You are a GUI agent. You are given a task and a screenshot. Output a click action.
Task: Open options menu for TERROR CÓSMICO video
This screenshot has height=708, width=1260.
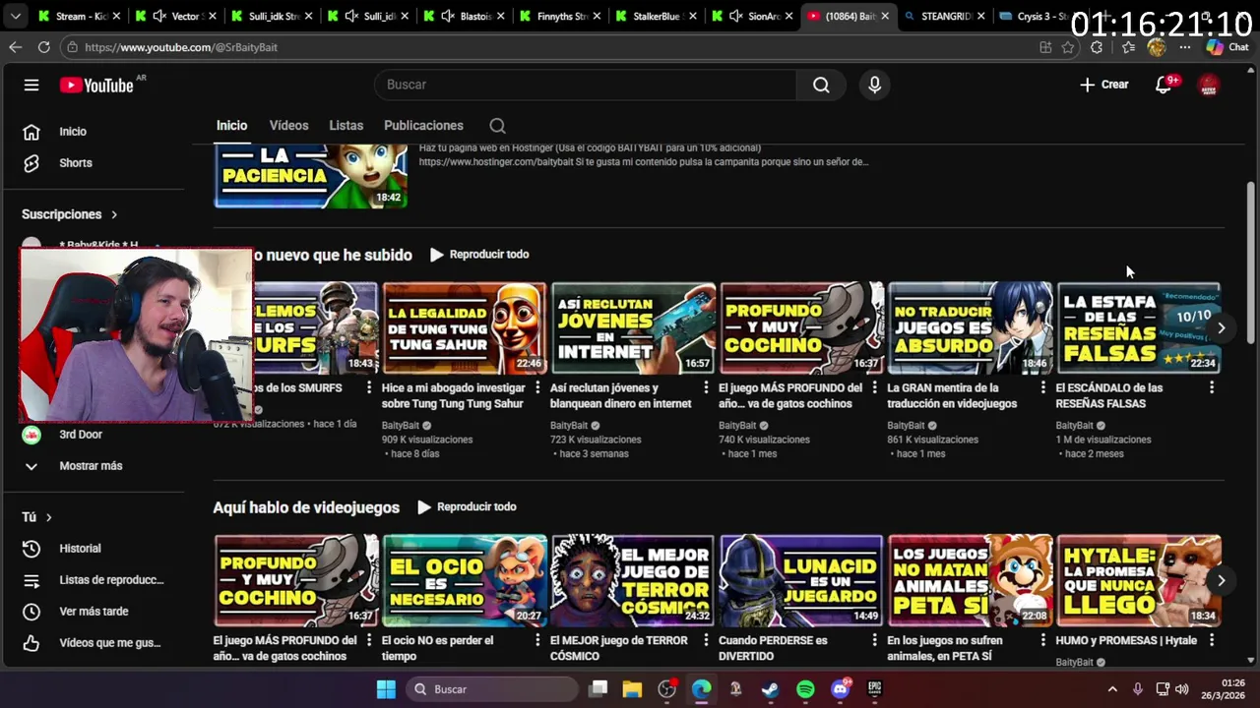click(x=706, y=641)
